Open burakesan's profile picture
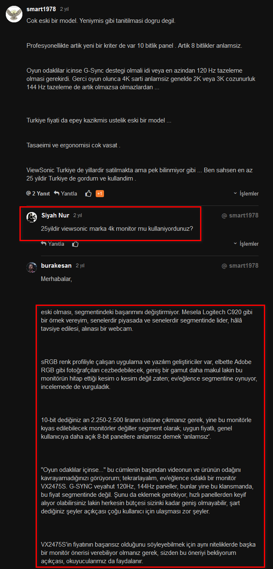The height and width of the screenshot is (569, 273). (x=32, y=267)
